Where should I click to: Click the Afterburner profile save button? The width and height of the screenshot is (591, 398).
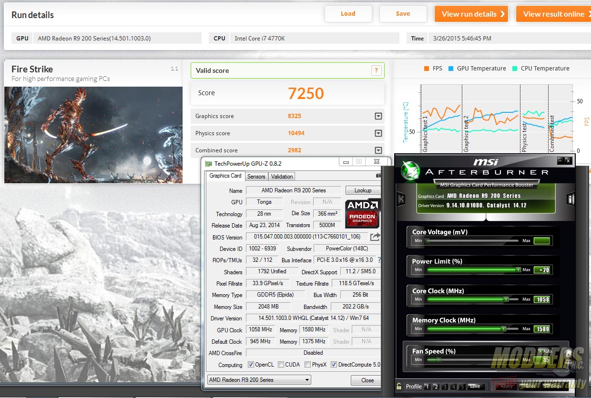pos(475,386)
